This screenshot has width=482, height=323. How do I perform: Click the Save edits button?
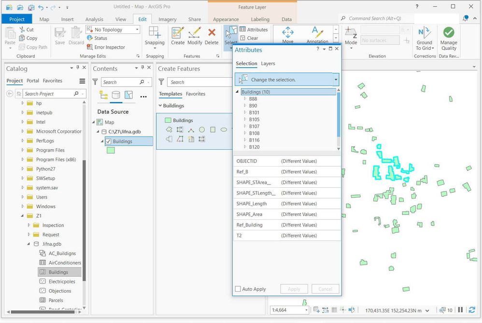tap(59, 36)
